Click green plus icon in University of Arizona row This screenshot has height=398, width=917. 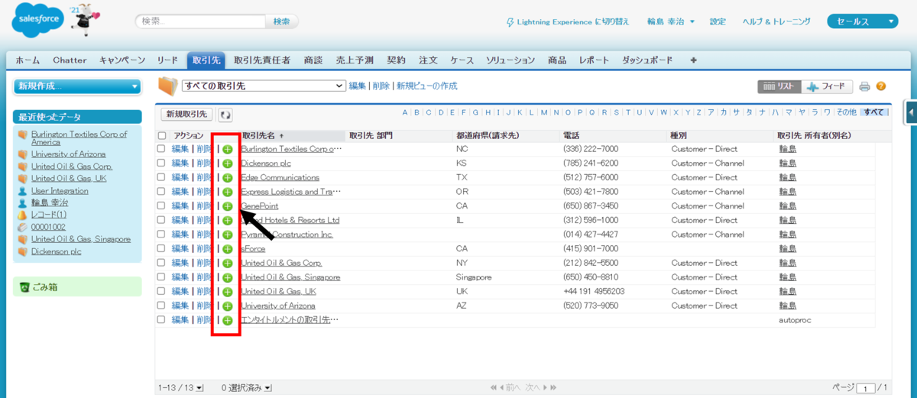point(228,306)
